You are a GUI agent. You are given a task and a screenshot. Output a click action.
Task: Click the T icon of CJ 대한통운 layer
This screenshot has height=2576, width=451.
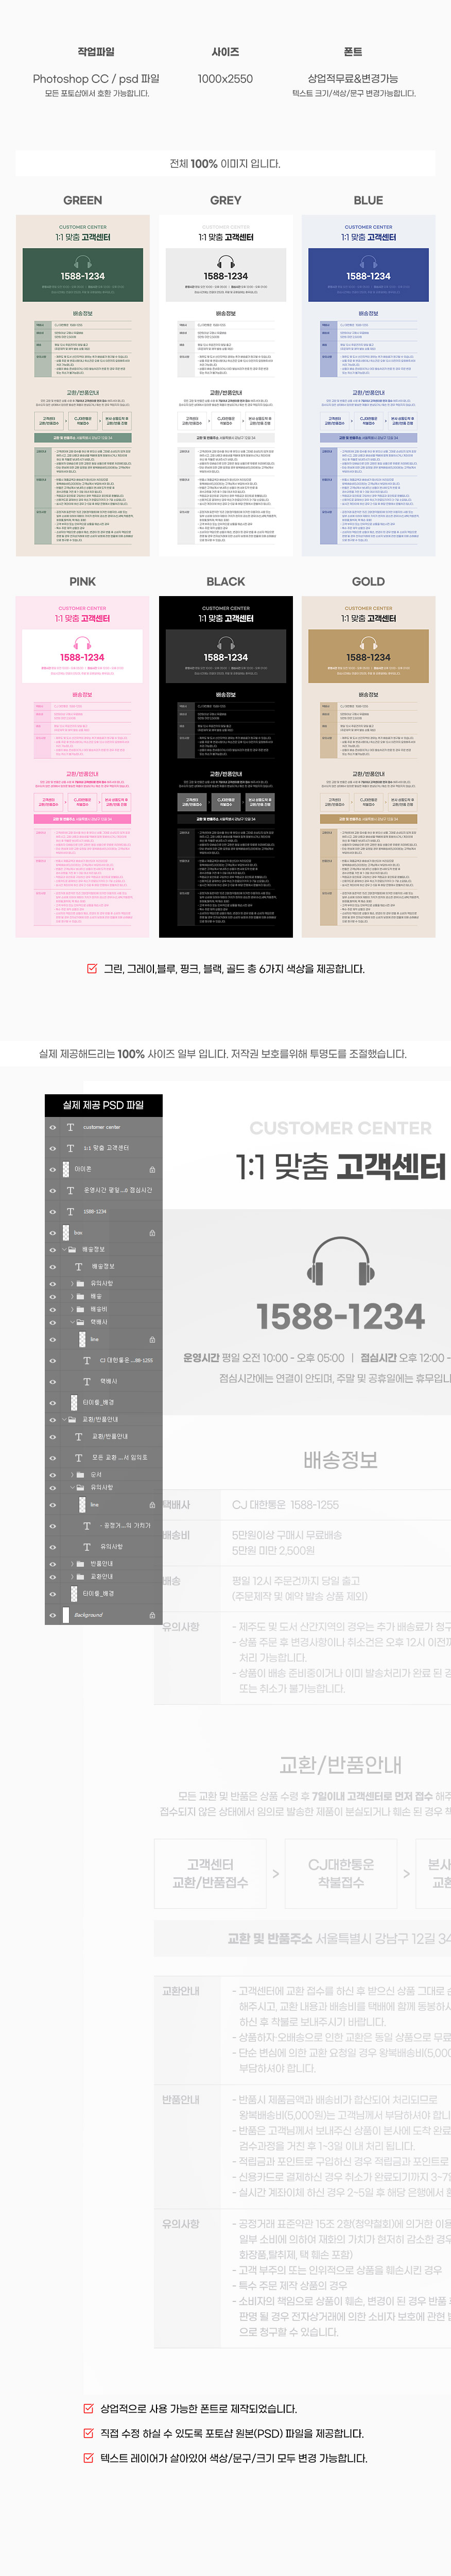click(x=86, y=1360)
